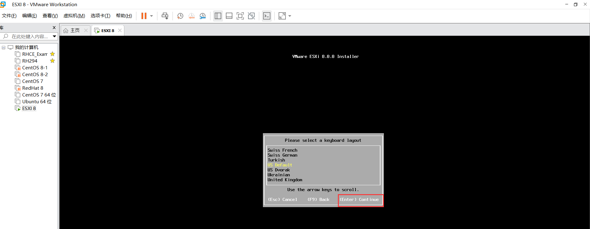
Task: Toggle the thumbnail bar view icon
Action: click(229, 16)
